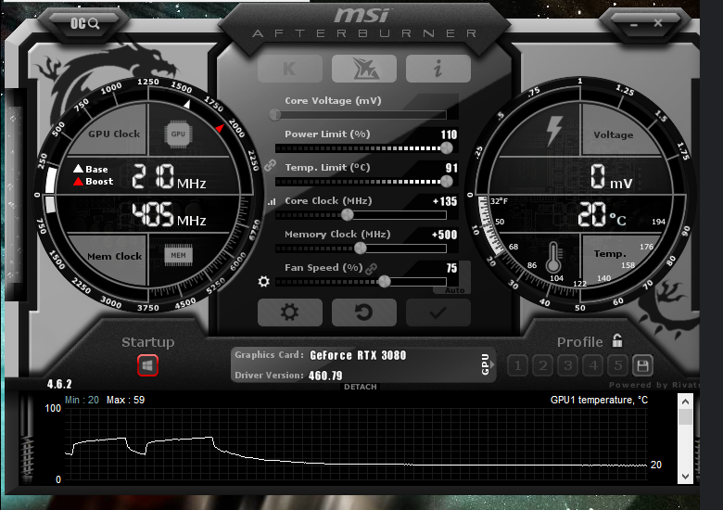Click the Core Clock value +135
The image size is (723, 510).
tap(445, 201)
